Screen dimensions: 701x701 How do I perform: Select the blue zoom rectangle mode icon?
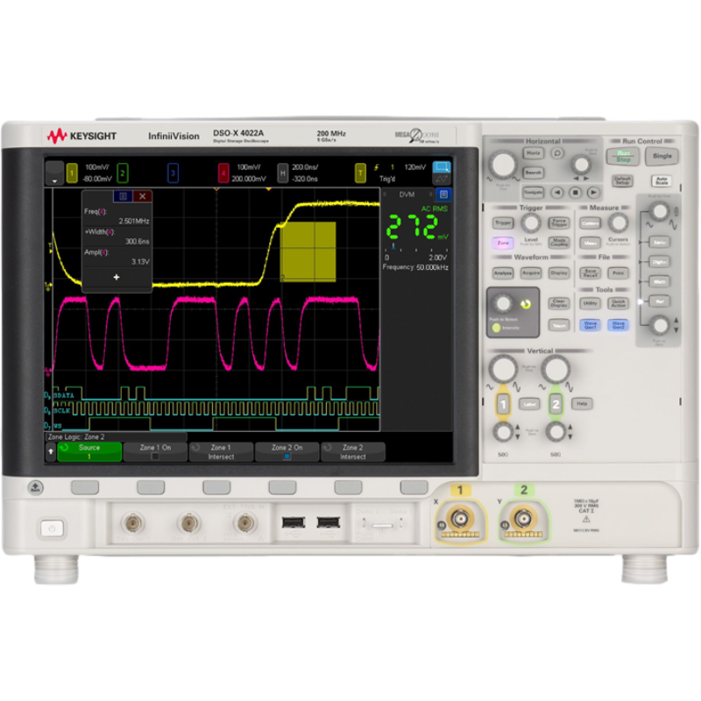coord(442,166)
